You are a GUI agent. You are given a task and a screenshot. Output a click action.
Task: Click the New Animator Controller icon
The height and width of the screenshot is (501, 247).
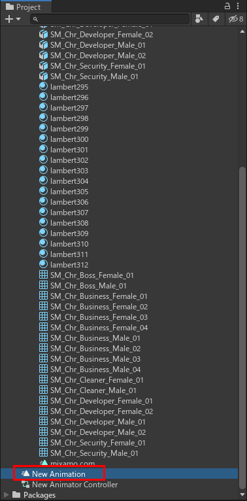coord(25,485)
